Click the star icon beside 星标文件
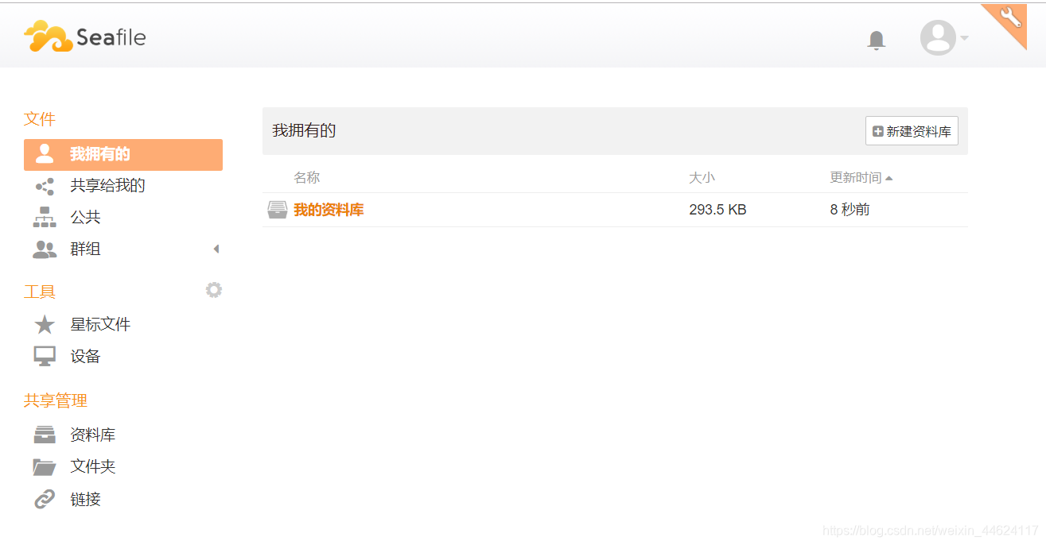The width and height of the screenshot is (1046, 545). click(x=45, y=324)
